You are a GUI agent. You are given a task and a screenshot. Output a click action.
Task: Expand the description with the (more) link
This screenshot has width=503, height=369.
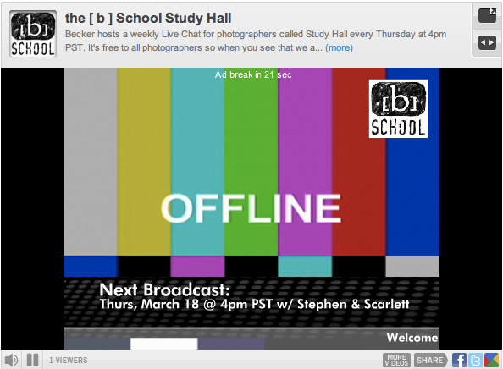[339, 47]
